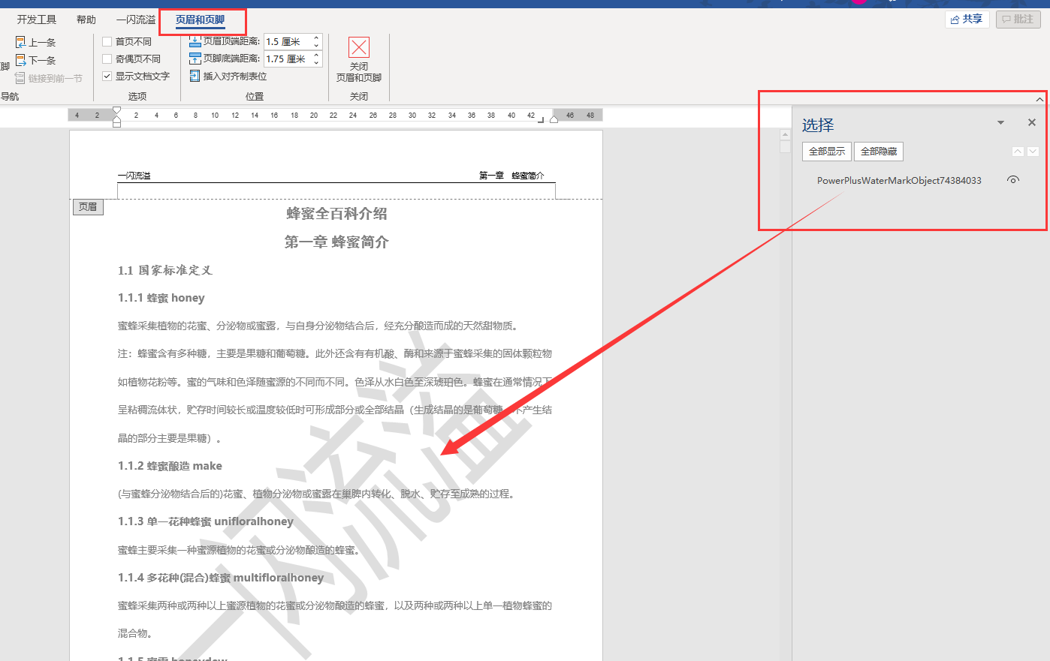Click the right indent marker on ruler
Screen dimensions: 1050x661
pos(554,119)
